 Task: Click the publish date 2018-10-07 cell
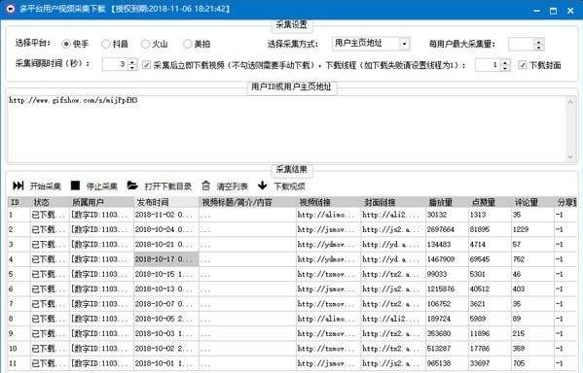[166, 304]
